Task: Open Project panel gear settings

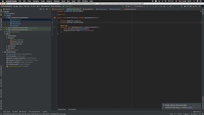Action: pyautogui.click(x=47, y=9)
